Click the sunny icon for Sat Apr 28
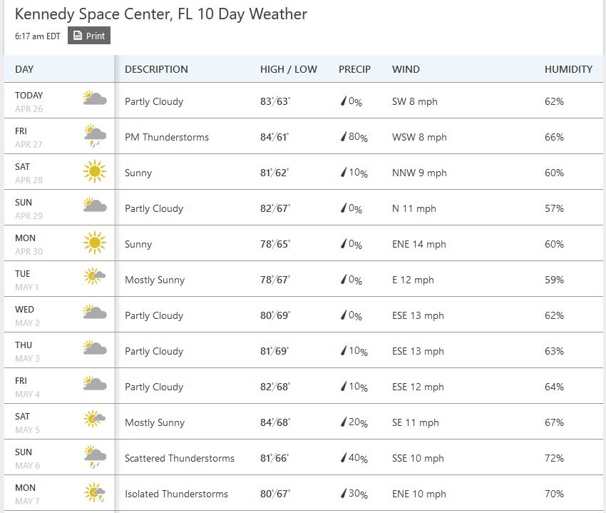Viewport: 606px width, 513px height. click(95, 171)
